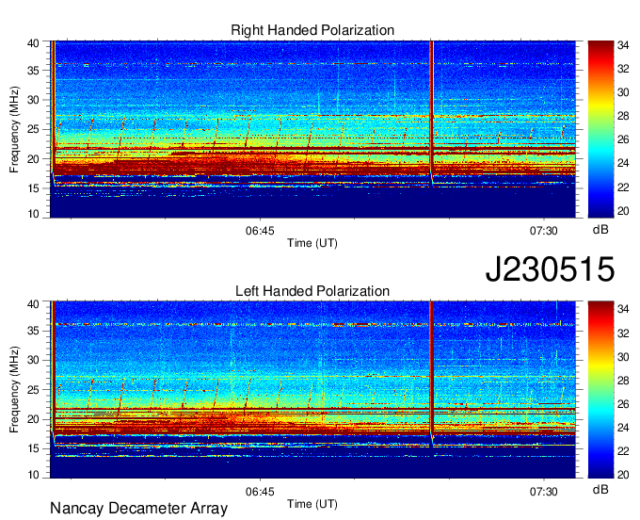
Task: Click the 30 value on lower color bar scale
Action: 623,357
